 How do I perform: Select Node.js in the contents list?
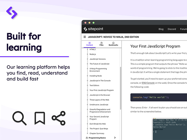tap(93, 54)
